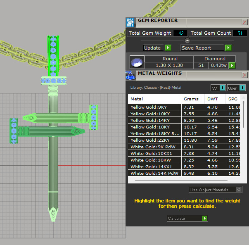
Task: Click the green arrow beside 0.42tw
Action: (x=232, y=65)
